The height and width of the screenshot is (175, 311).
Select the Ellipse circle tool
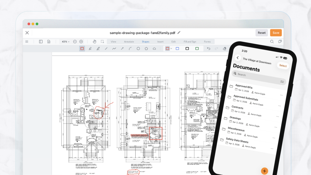point(138,49)
